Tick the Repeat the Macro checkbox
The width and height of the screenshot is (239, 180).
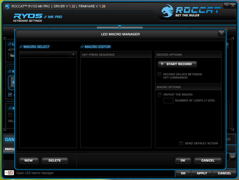pos(160,95)
